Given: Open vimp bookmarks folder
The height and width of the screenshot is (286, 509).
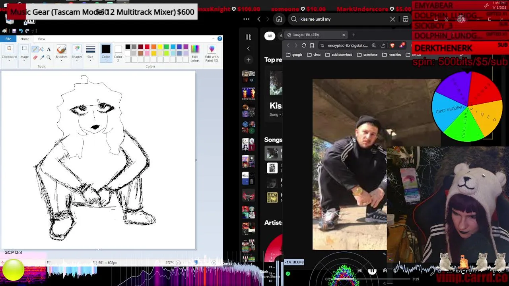Looking at the screenshot, I should click(314, 55).
